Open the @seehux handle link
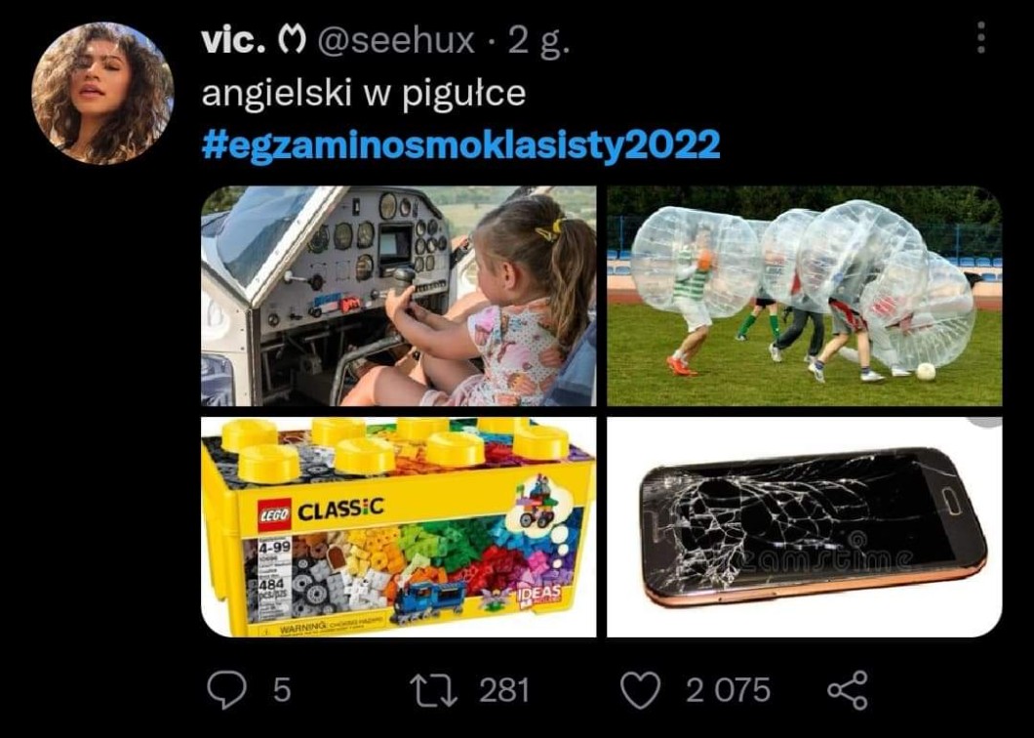 396,42
